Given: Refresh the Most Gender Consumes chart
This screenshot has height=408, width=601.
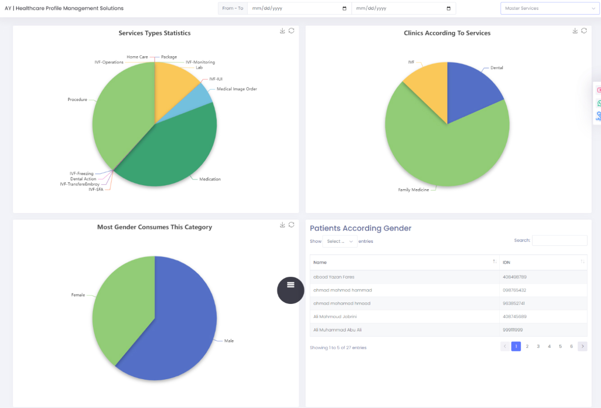Looking at the screenshot, I should click(x=291, y=225).
